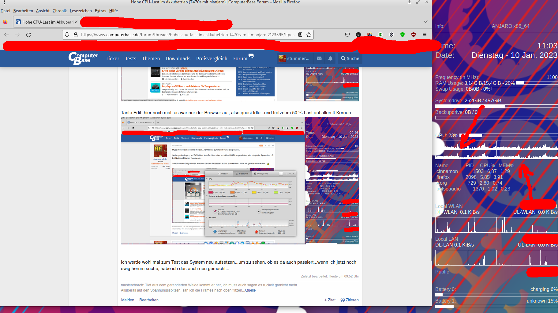Open the large embedded system monitor screenshot
Image resolution: width=558 pixels, height=313 pixels.
point(240,180)
